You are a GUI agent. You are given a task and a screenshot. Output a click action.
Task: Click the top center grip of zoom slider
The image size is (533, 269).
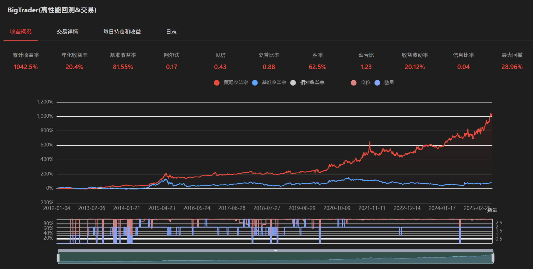pos(275,250)
